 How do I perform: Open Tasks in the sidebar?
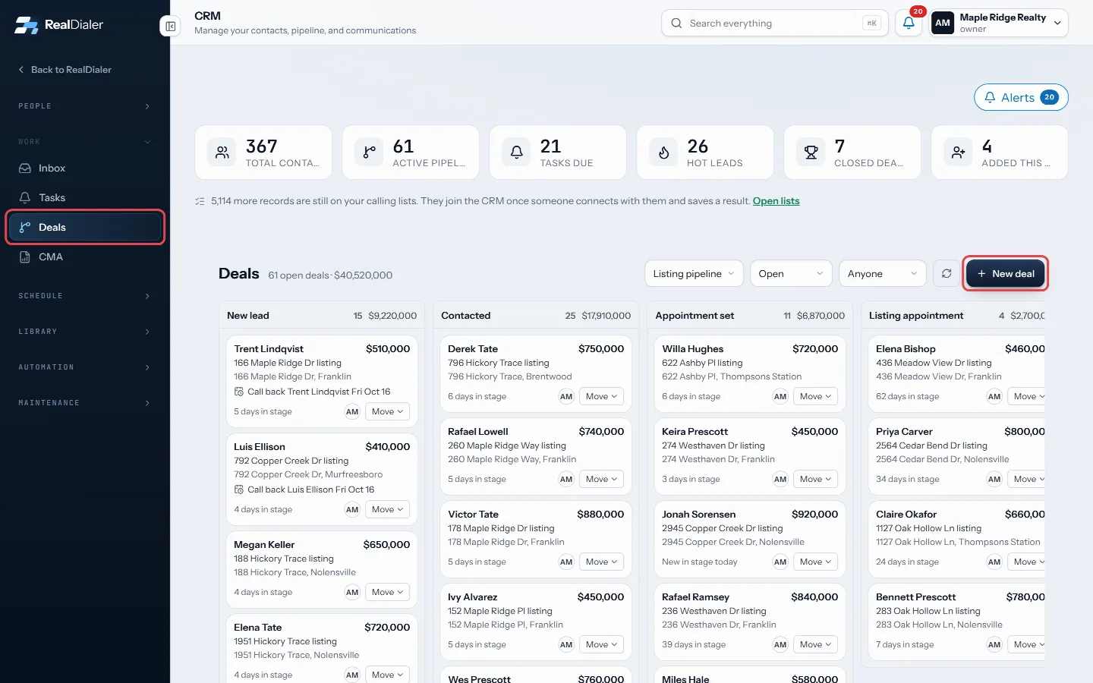point(85,198)
